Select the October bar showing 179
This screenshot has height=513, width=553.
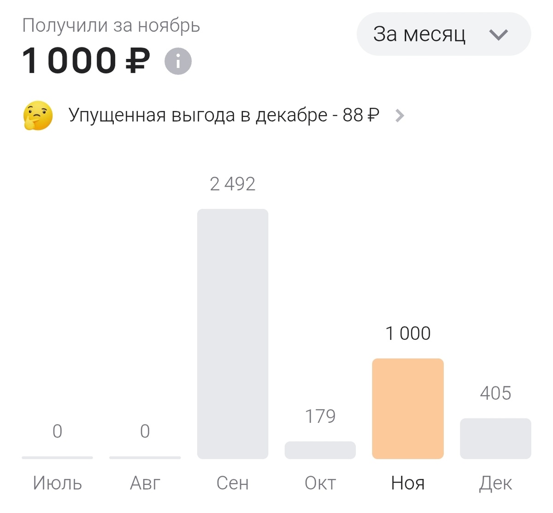[320, 449]
